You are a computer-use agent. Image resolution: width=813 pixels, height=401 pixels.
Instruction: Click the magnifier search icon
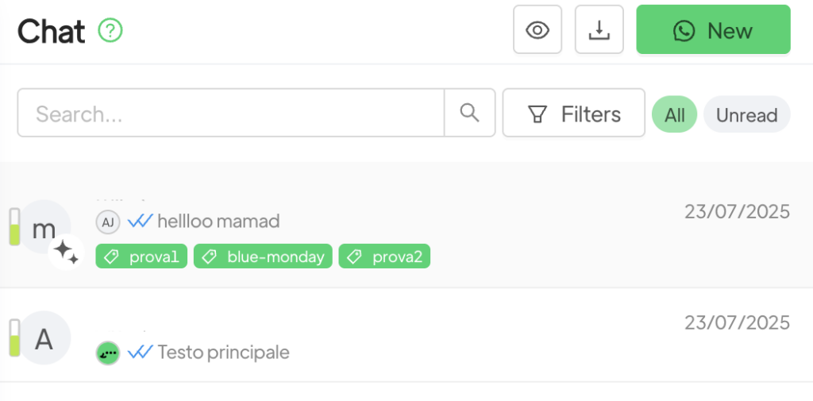click(470, 113)
